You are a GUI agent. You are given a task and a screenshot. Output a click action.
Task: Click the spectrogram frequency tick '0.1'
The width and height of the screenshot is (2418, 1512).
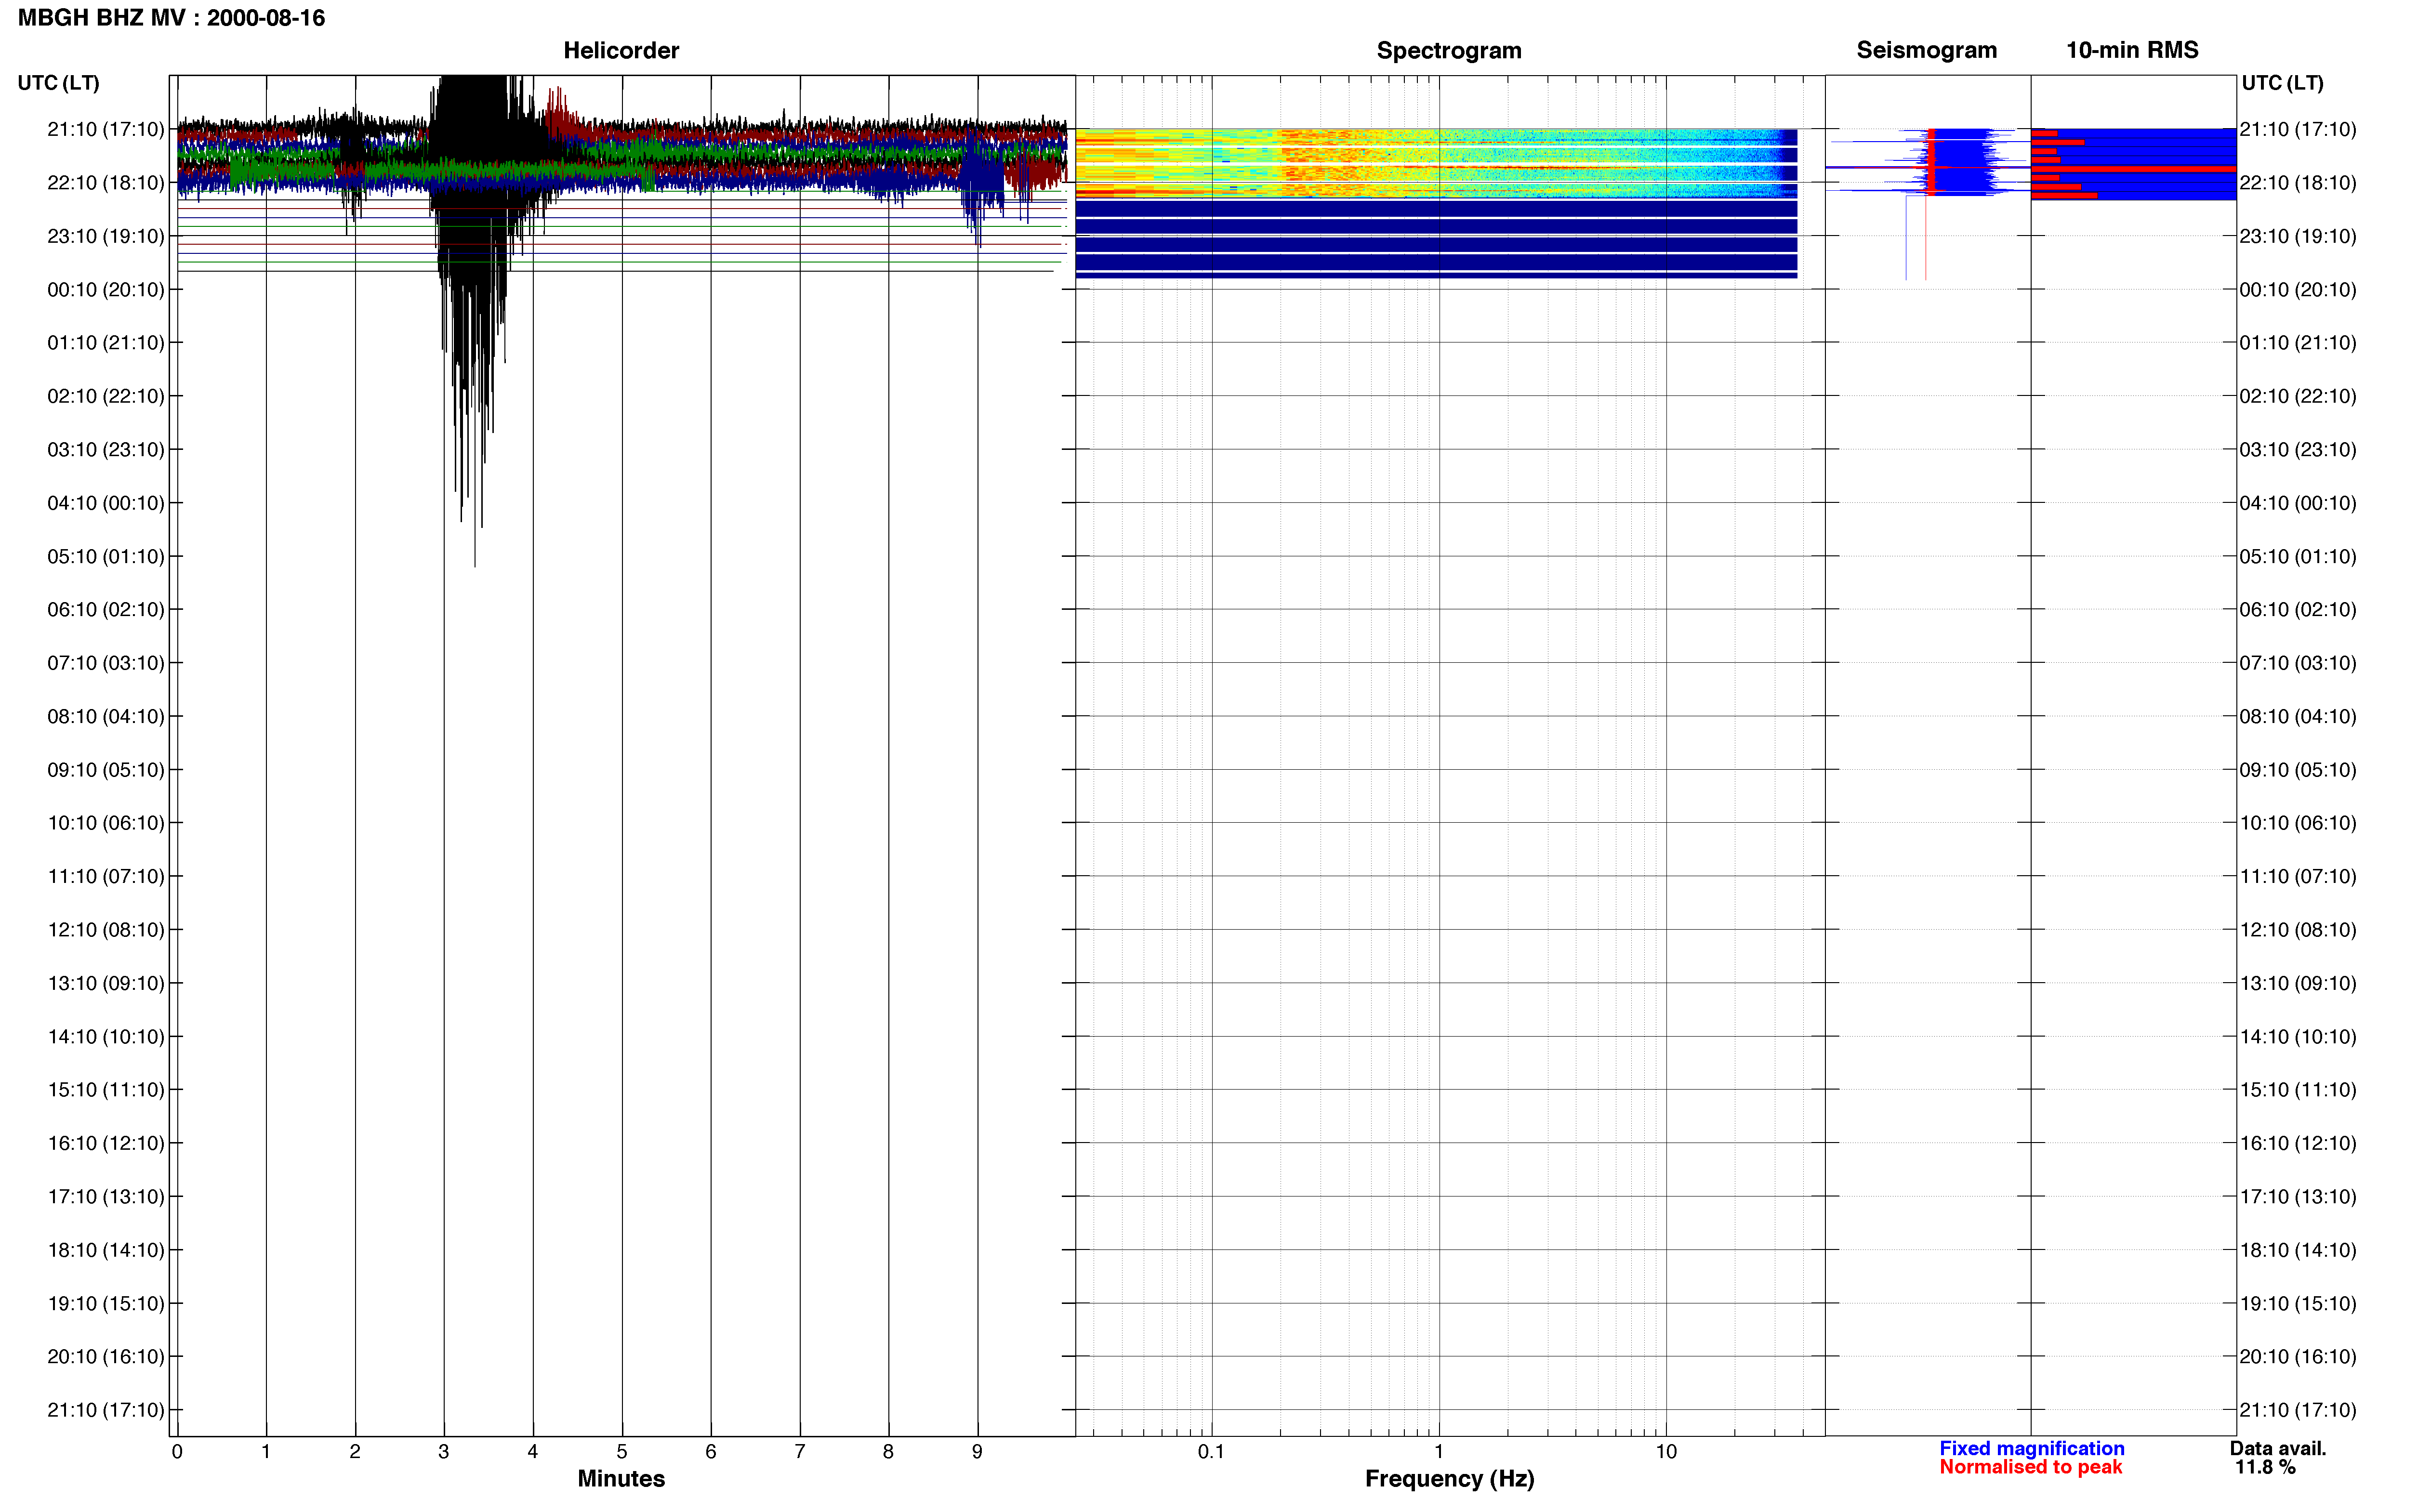coord(1211,1451)
